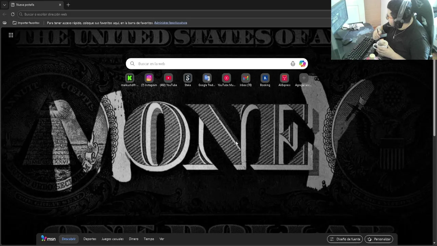Click the search magnifier in web search box
The image size is (437, 246).
point(132,64)
